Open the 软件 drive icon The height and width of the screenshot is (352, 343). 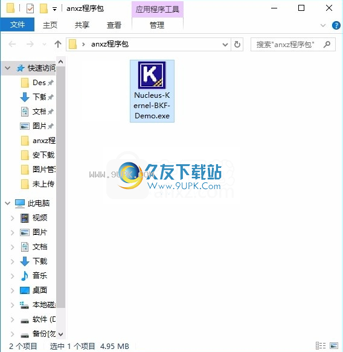coord(25,321)
